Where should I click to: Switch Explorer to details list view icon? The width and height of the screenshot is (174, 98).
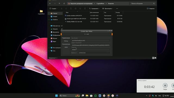(x=153, y=58)
